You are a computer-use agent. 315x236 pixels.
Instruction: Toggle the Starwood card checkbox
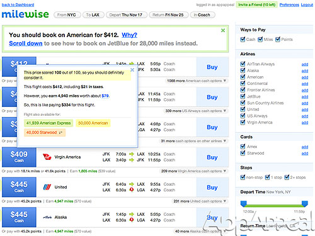pos(243,153)
